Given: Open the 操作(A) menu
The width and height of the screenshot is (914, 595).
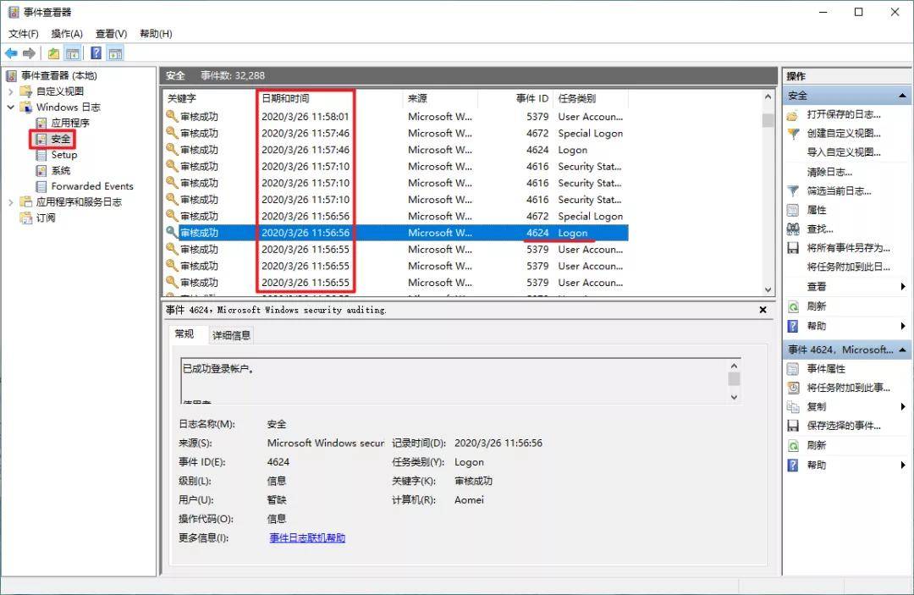Looking at the screenshot, I should click(x=67, y=34).
